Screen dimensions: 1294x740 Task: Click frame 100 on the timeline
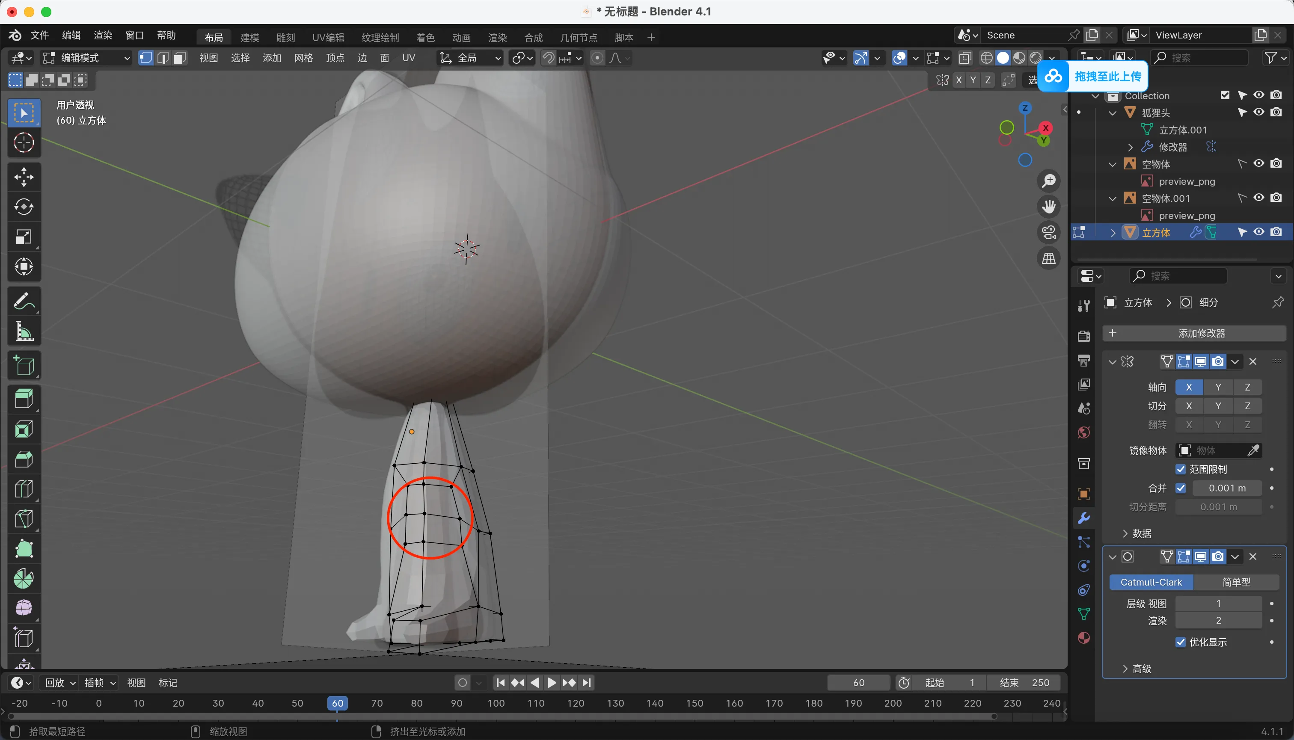[x=496, y=703]
